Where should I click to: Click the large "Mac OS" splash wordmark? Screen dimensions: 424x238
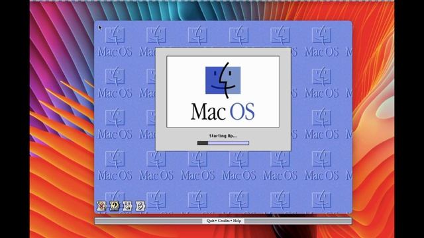click(x=223, y=112)
